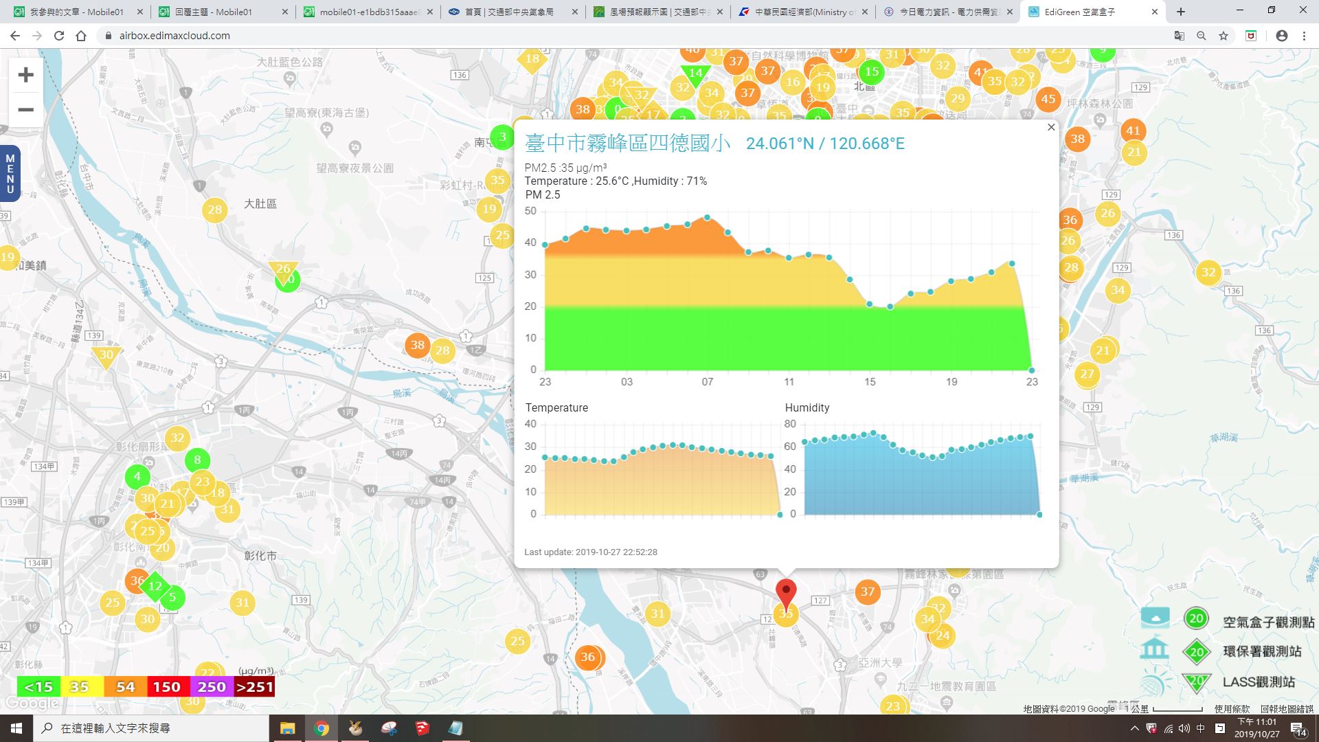Zoom out the map with minus button
The width and height of the screenshot is (1319, 742).
25,109
